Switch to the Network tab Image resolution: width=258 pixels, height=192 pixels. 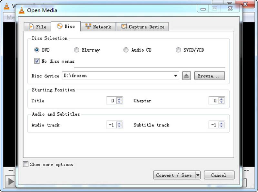[x=98, y=26]
